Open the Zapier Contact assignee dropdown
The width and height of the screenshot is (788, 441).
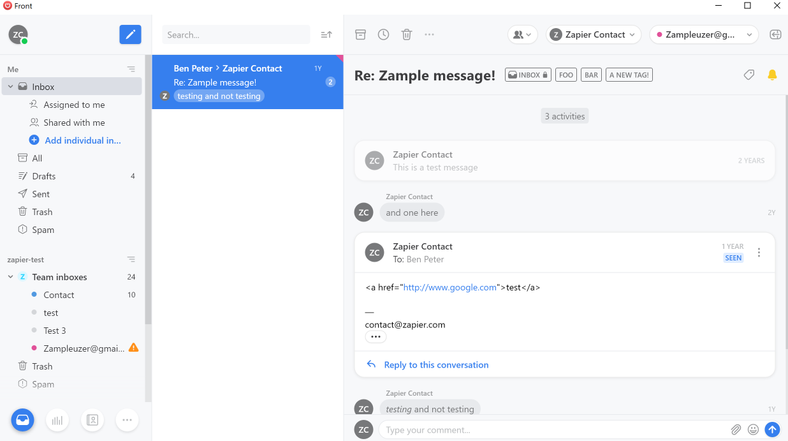(593, 34)
